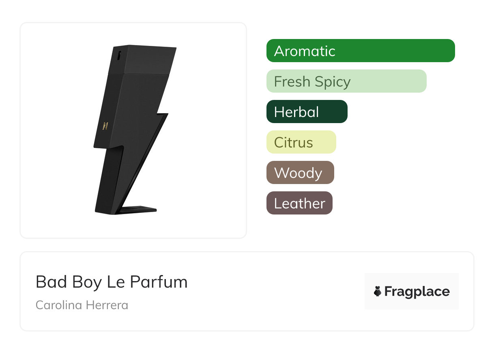Click the word Spicy in Fresh Spicy
Viewport: 494px width, 351px height.
(x=333, y=82)
